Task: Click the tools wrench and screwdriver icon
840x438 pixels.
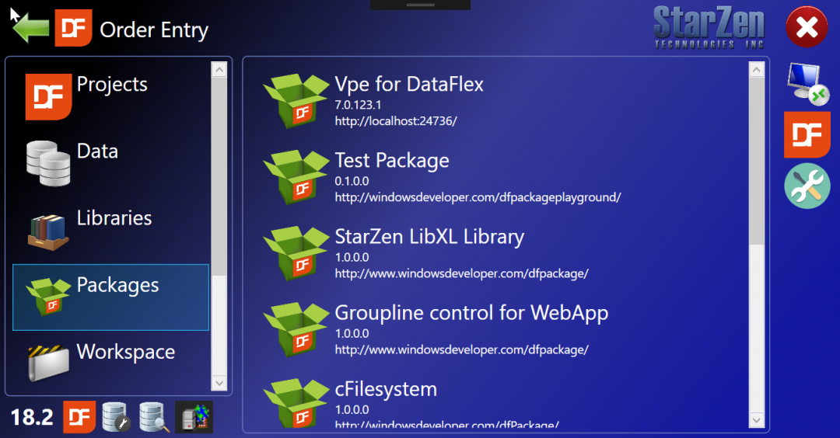Action: [807, 186]
